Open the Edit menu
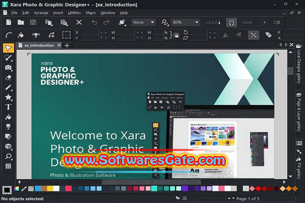The image size is (305, 203). click(25, 13)
